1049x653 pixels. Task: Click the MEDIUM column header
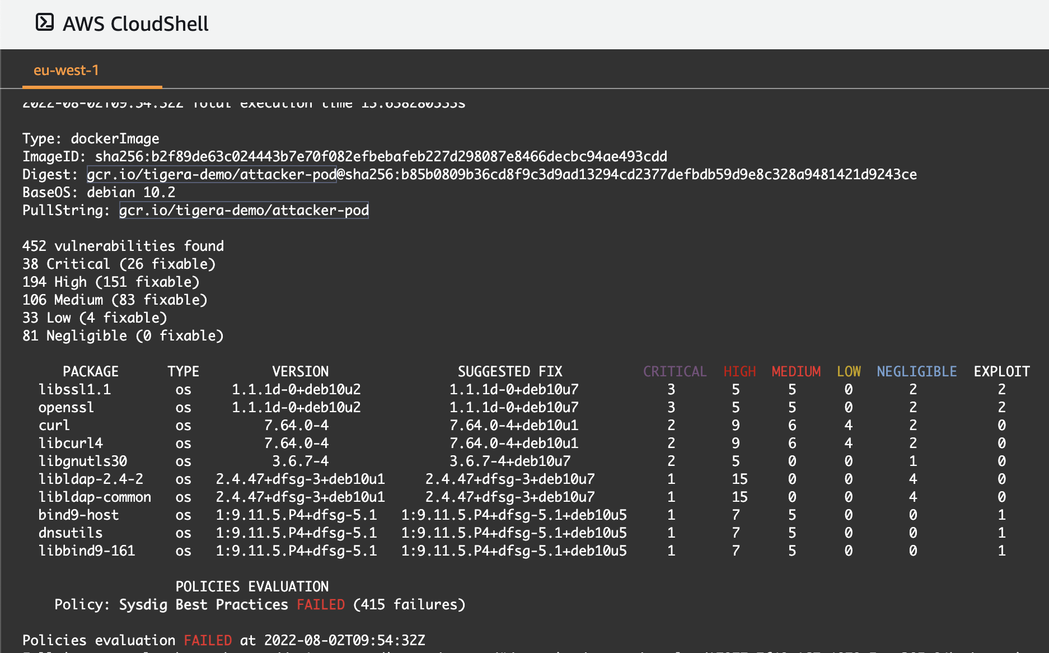(796, 371)
